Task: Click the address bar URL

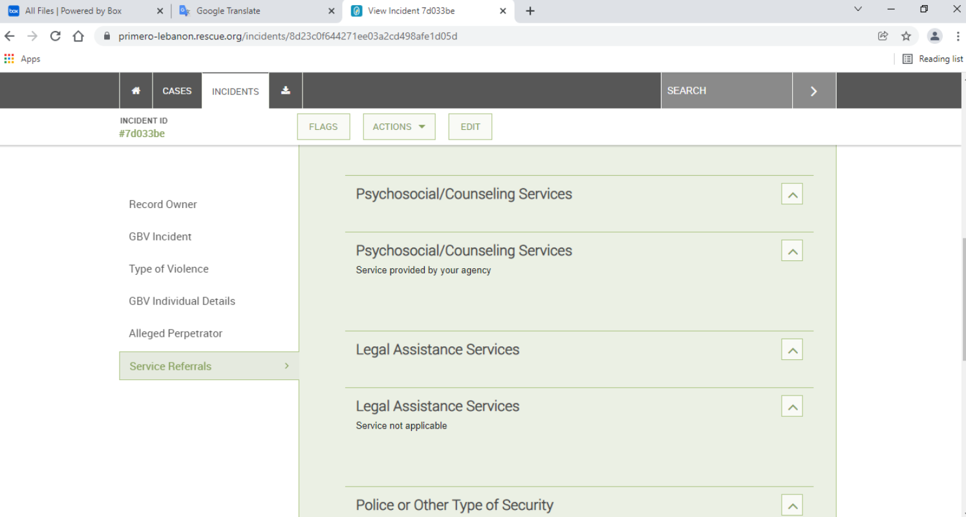Action: coord(288,36)
